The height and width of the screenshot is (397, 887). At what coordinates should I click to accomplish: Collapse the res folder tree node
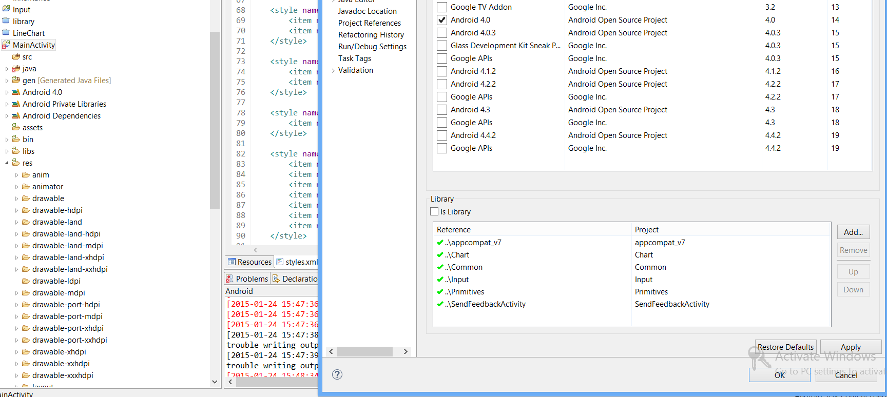(x=7, y=163)
